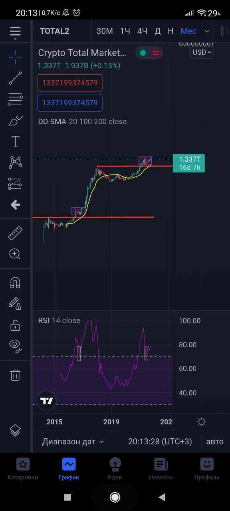Click the upper red horizontal resistance line
The height and width of the screenshot is (511, 230).
click(135, 166)
